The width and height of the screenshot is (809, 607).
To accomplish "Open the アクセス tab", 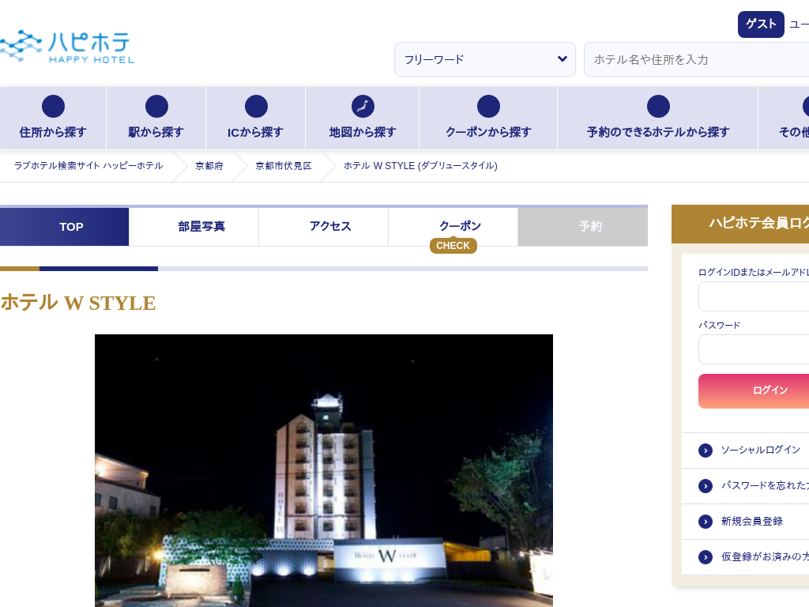I will pos(323,227).
